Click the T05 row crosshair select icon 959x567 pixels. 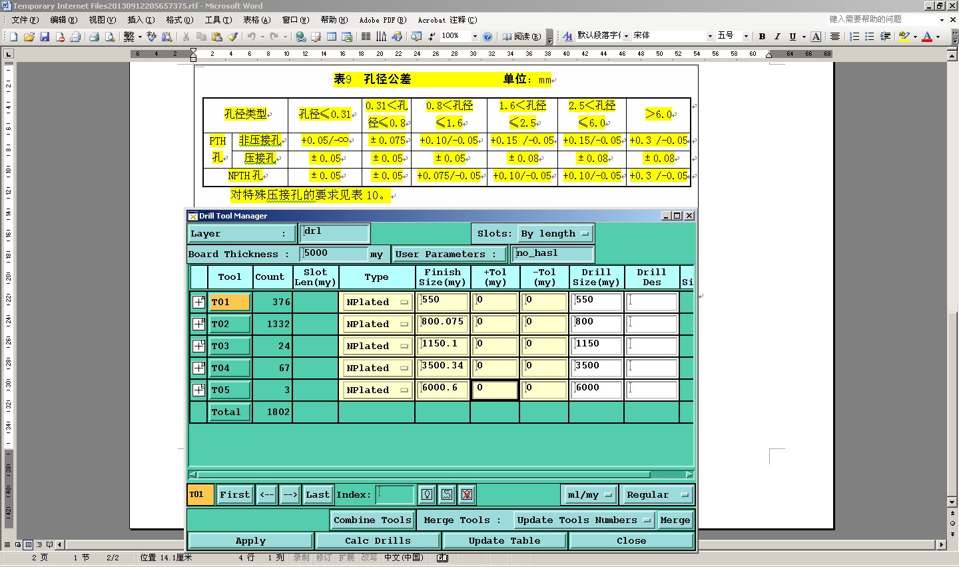[x=198, y=390]
